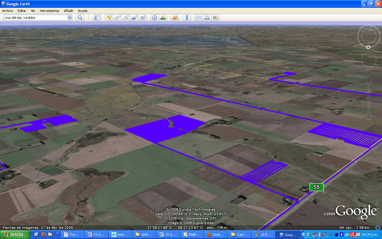The image size is (382, 239).
Task: Click the latitude 37°59'21.90" S readout
Action: 159,228
